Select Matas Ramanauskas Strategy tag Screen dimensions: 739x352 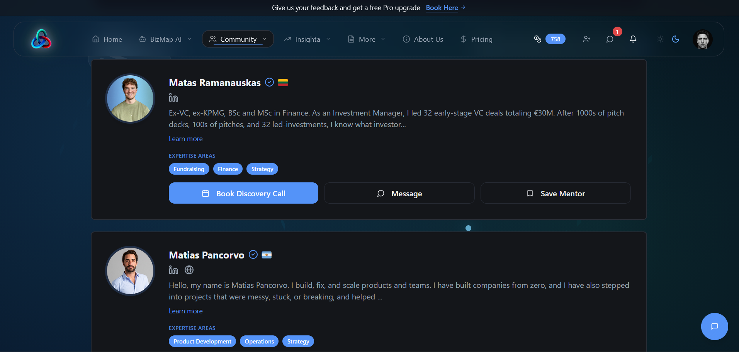[x=262, y=169]
